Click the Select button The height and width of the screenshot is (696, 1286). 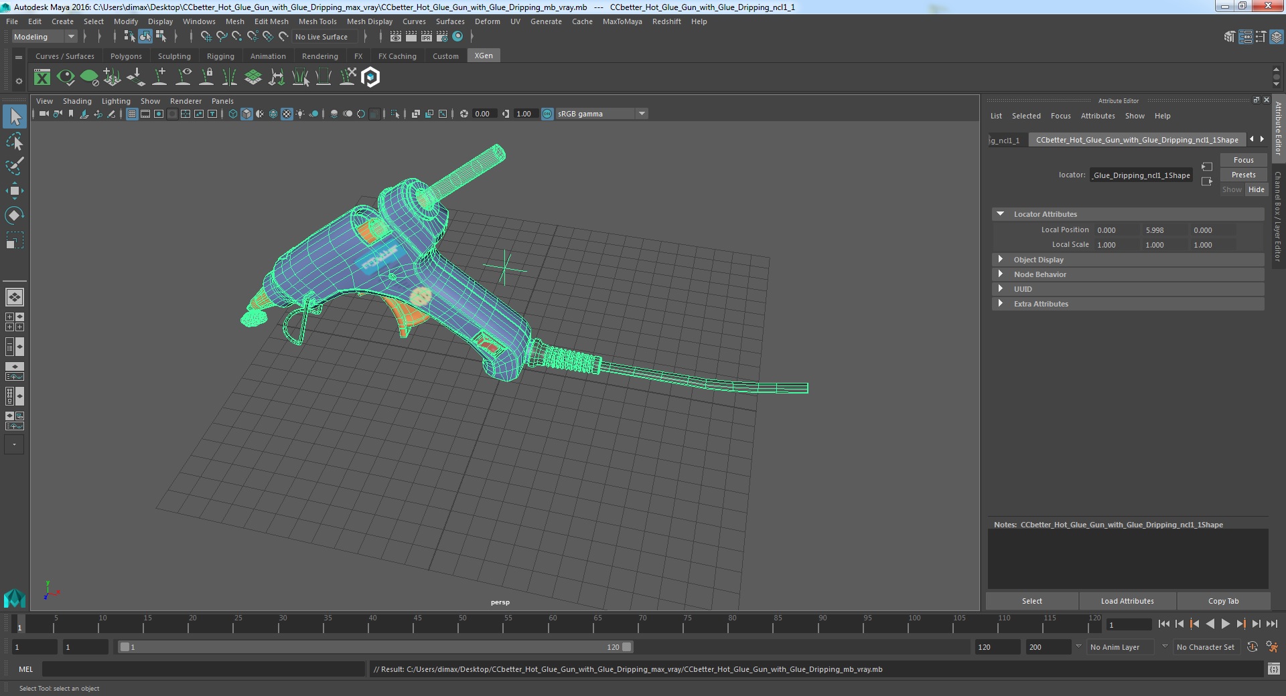click(x=1031, y=601)
